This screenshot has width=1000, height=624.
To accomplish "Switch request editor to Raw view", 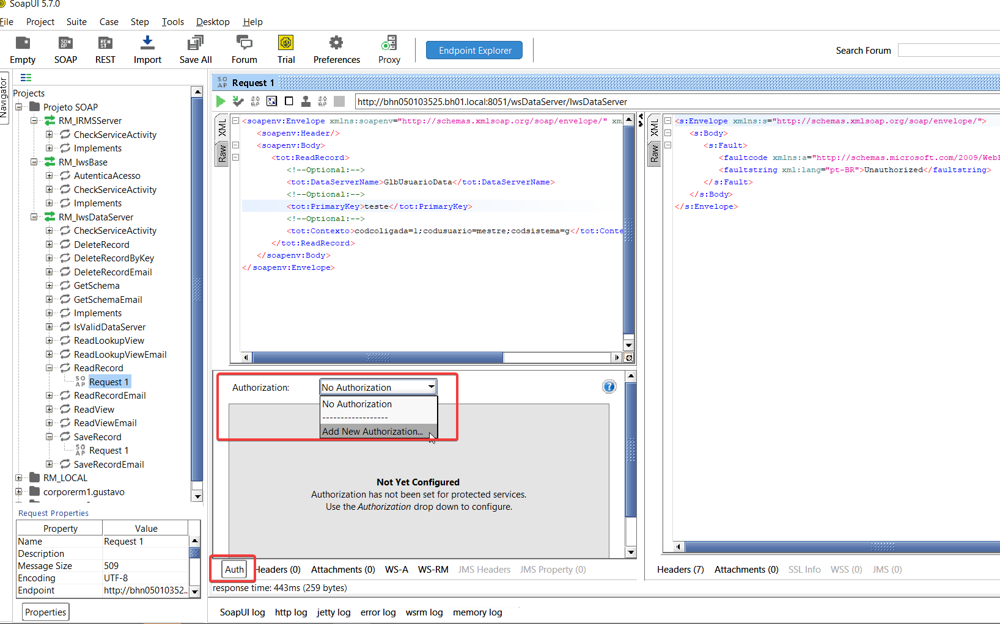I will coord(222,153).
